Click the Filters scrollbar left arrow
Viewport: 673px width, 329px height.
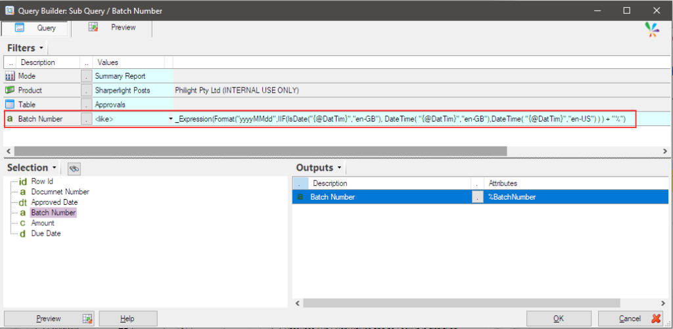click(7, 151)
